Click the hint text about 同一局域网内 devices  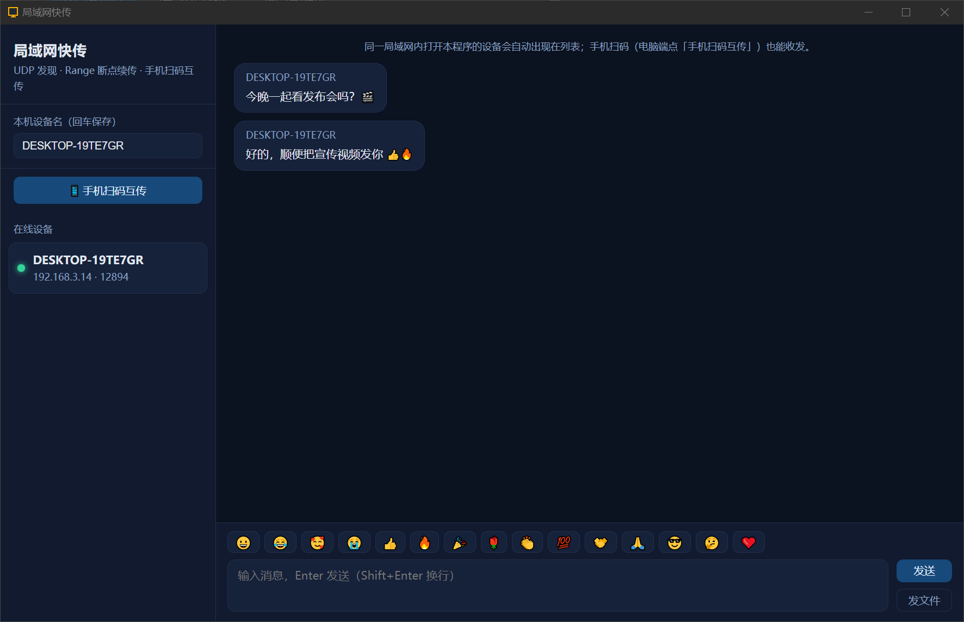[x=590, y=47]
